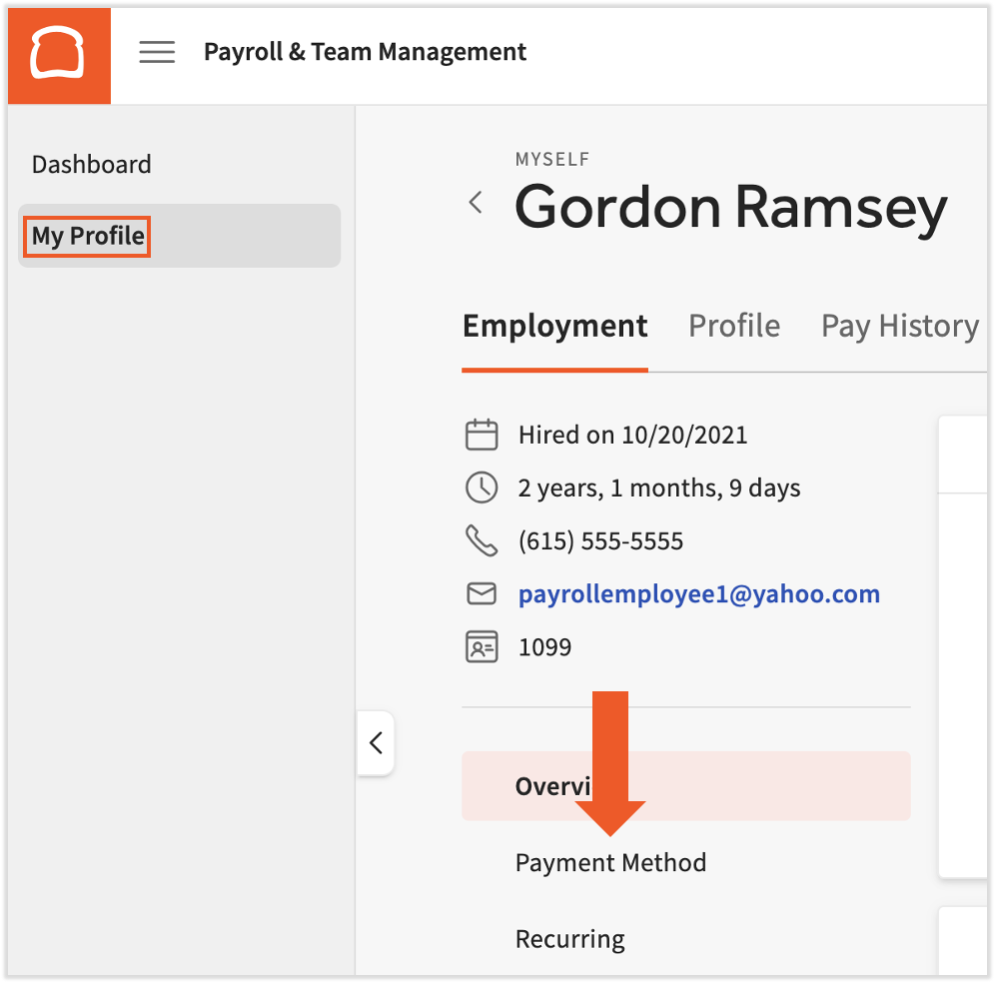This screenshot has width=999, height=983.
Task: Click the Gordon Ramsey name heading
Action: pos(731,209)
